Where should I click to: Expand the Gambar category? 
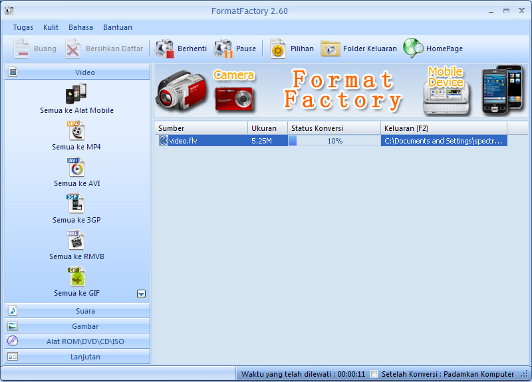point(77,326)
